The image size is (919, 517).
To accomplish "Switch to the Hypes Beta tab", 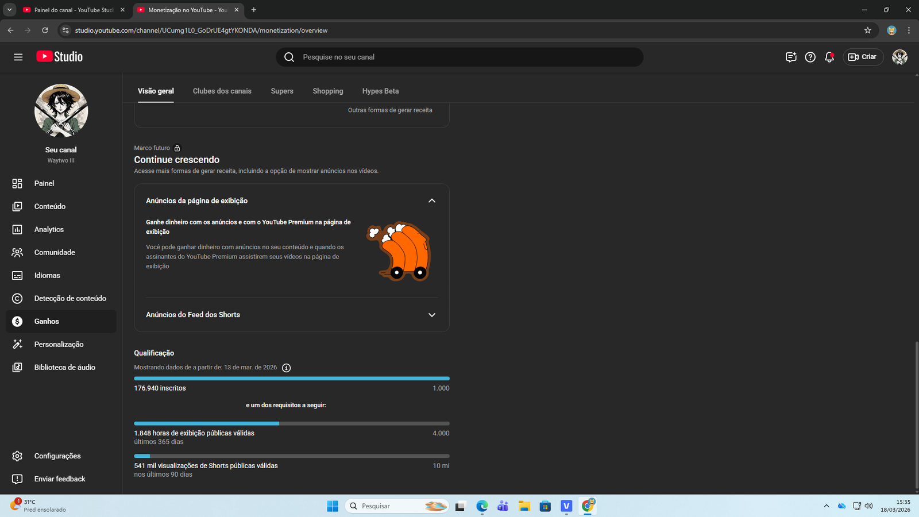I will point(380,91).
